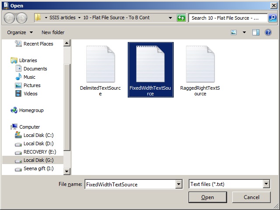Click the New folder button
Image resolution: width=280 pixels, height=210 pixels.
coord(53,32)
